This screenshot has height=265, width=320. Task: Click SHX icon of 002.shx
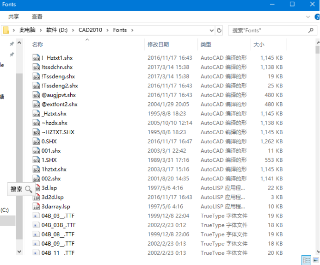pos(36,179)
